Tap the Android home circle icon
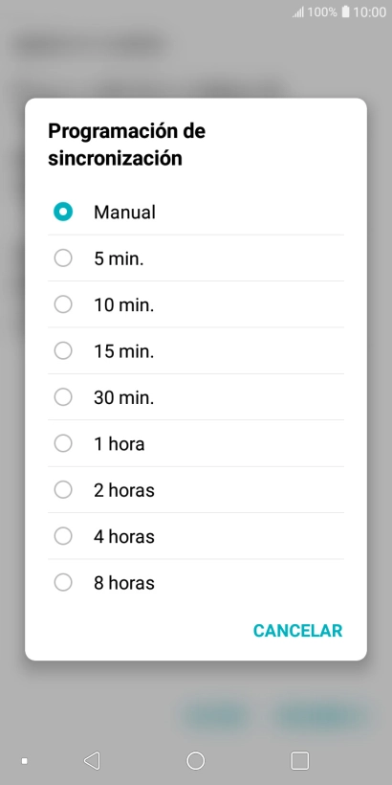Viewport: 392px width, 785px height. [x=195, y=760]
